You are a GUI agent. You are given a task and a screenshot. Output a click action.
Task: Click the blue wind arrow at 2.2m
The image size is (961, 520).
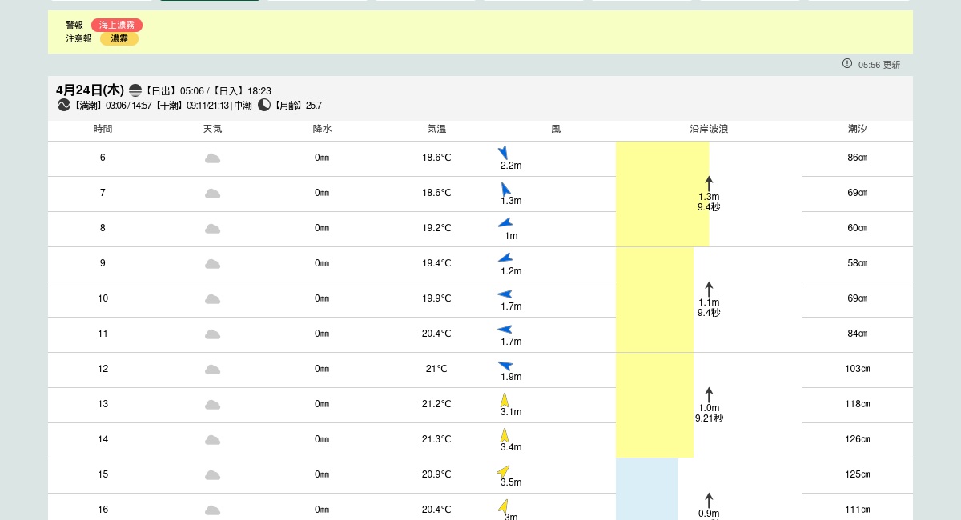tap(504, 153)
